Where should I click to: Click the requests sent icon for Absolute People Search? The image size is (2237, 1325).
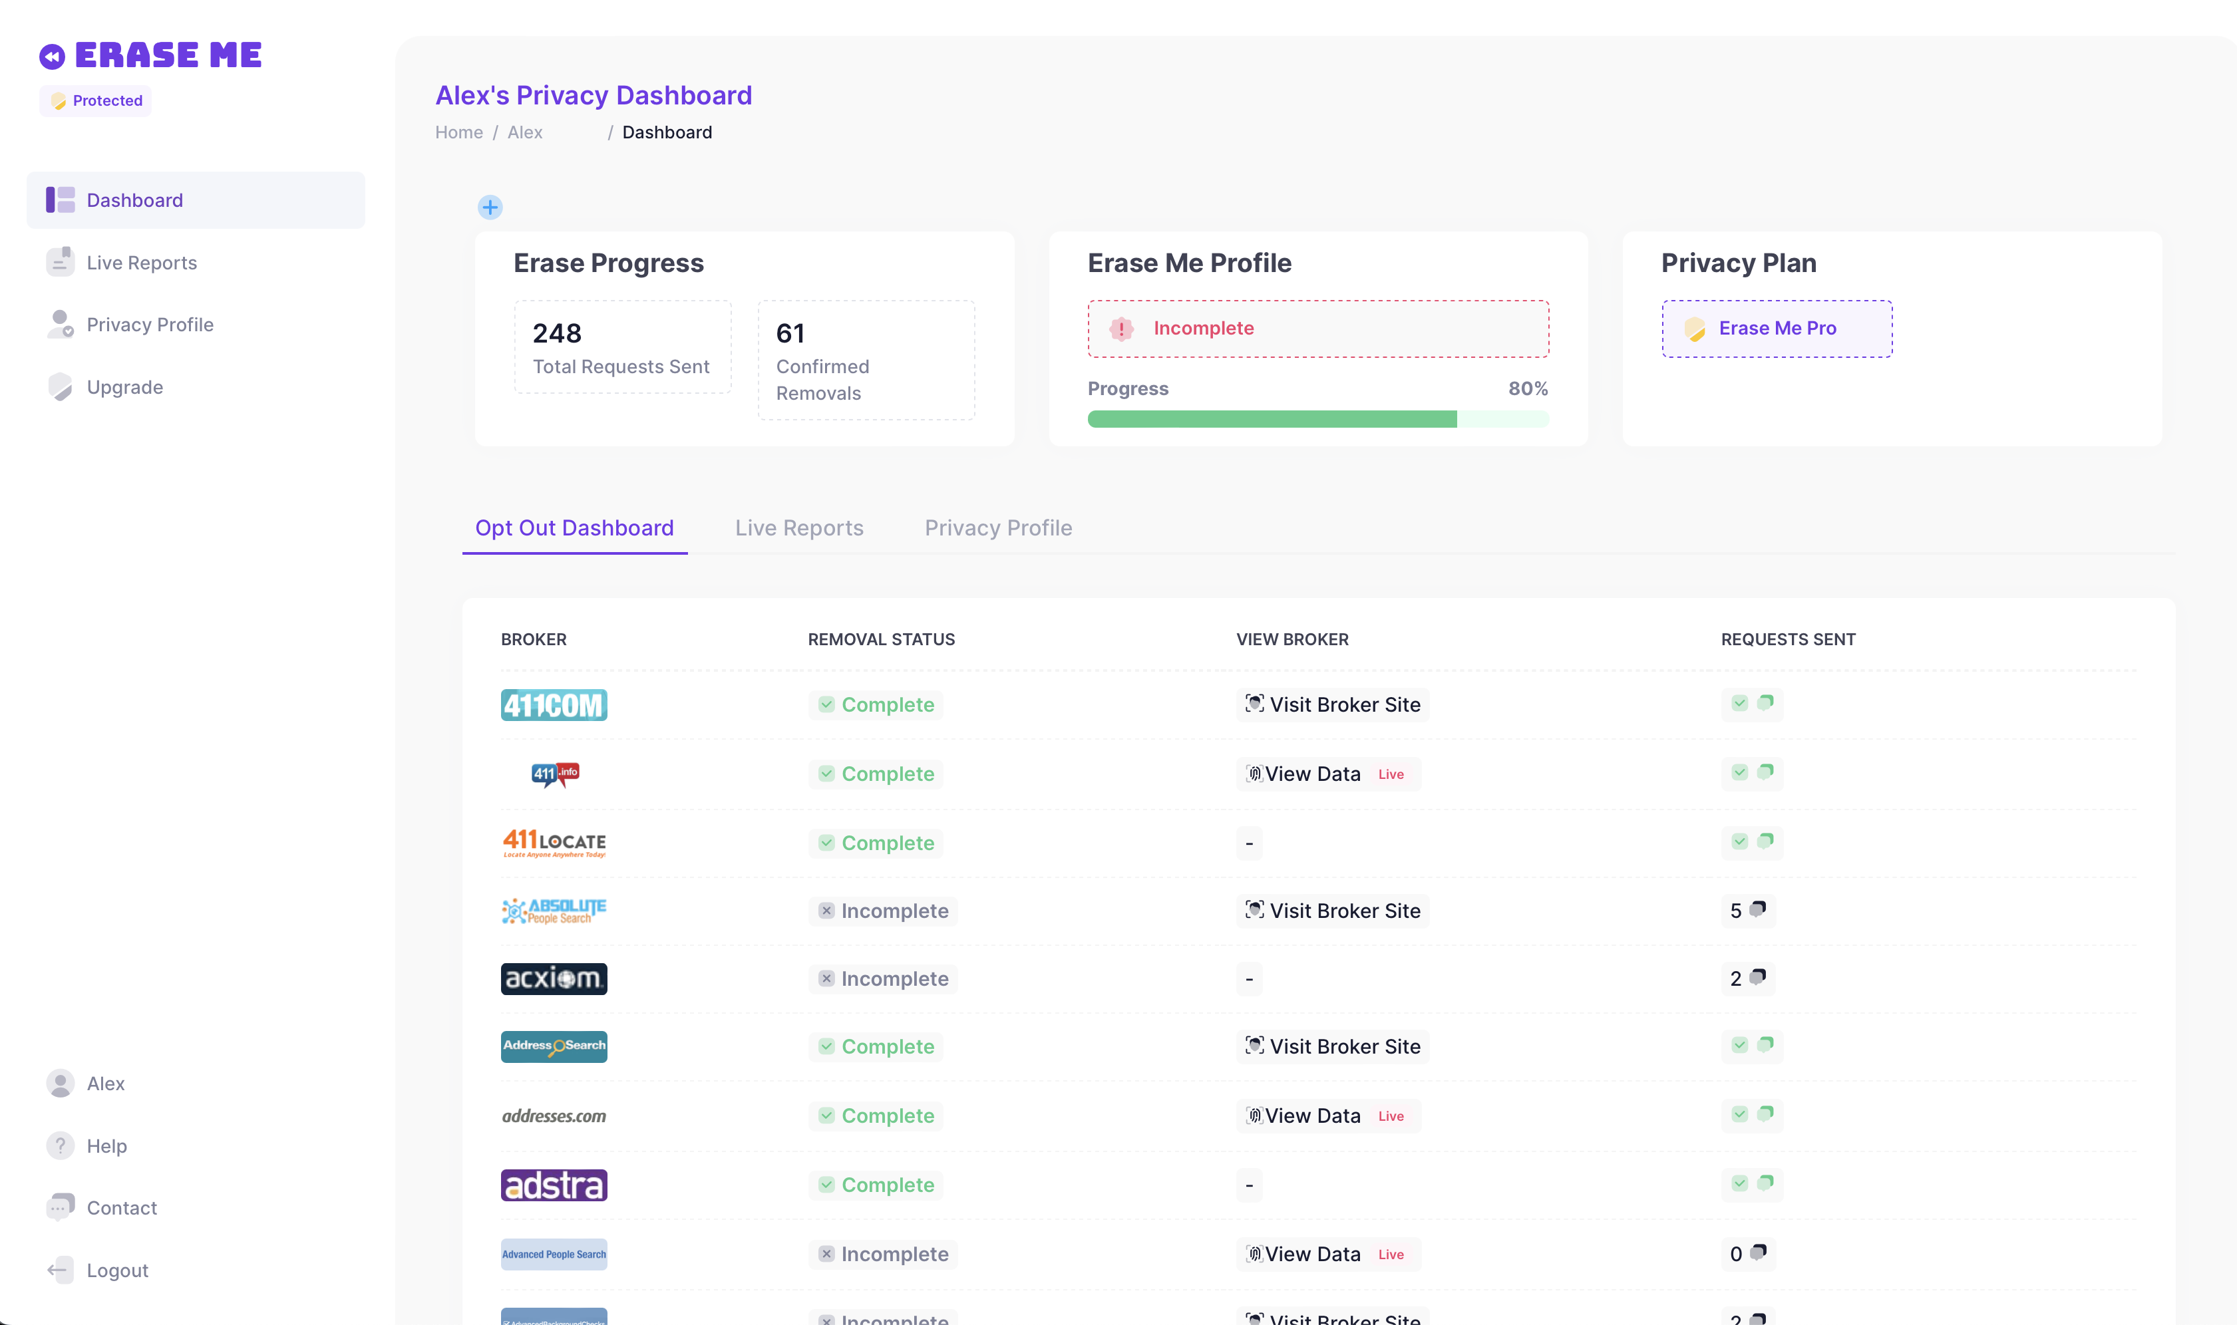coord(1757,909)
